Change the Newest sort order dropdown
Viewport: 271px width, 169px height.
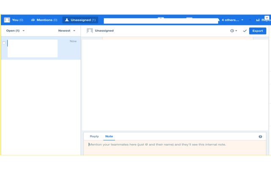click(67, 31)
